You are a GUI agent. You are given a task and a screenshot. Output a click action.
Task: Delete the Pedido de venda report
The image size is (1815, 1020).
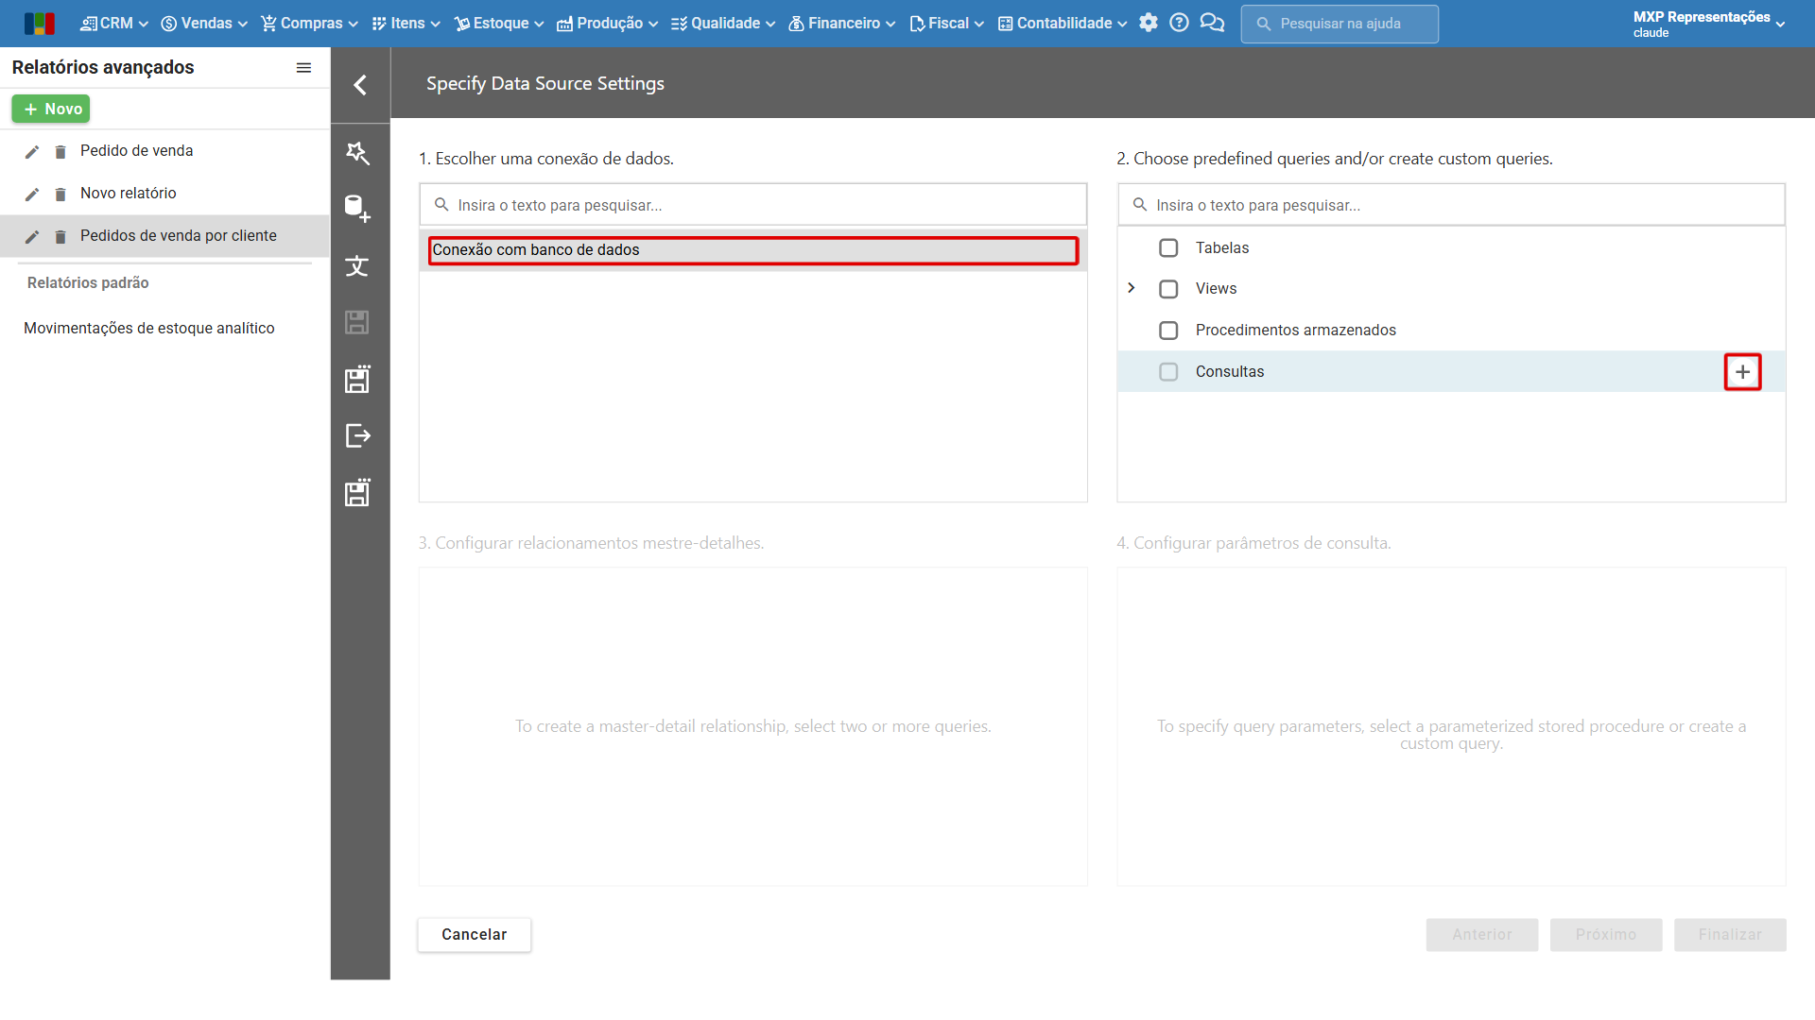click(x=60, y=152)
